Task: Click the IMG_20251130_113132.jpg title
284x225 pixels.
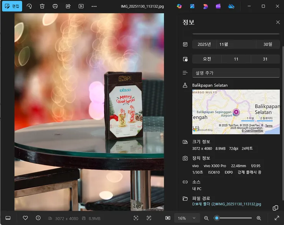Action: [x=142, y=7]
